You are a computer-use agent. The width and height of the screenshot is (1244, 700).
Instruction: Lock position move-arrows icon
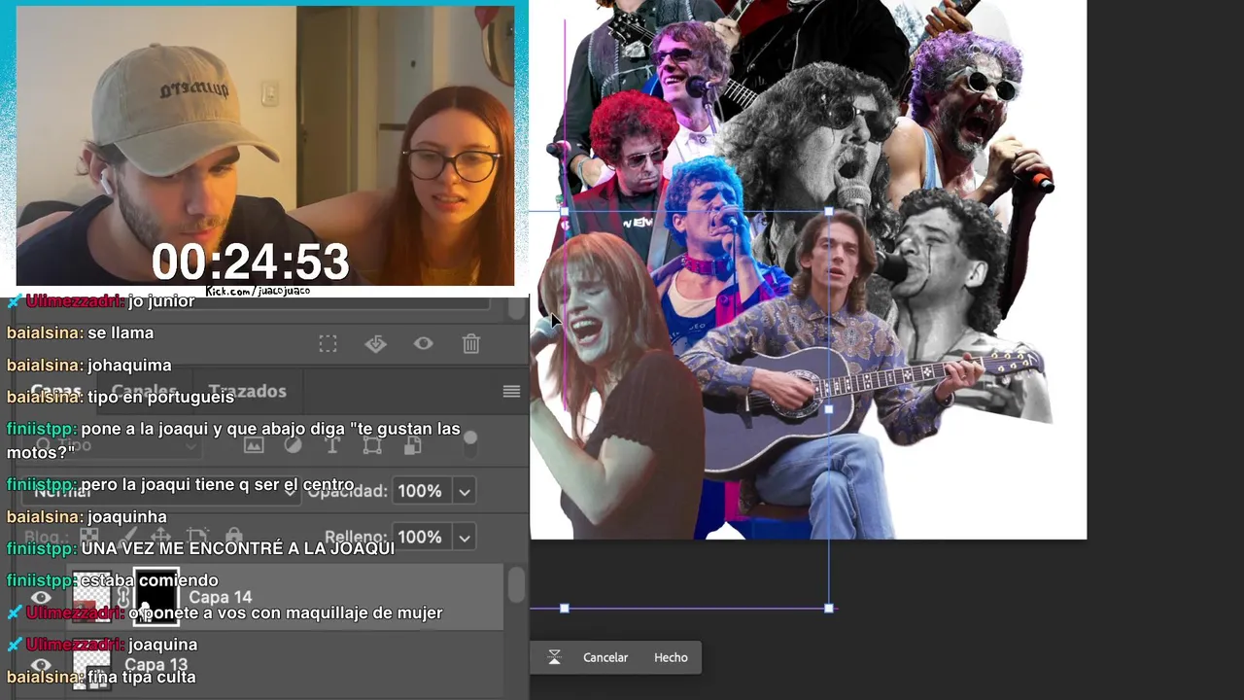160,537
